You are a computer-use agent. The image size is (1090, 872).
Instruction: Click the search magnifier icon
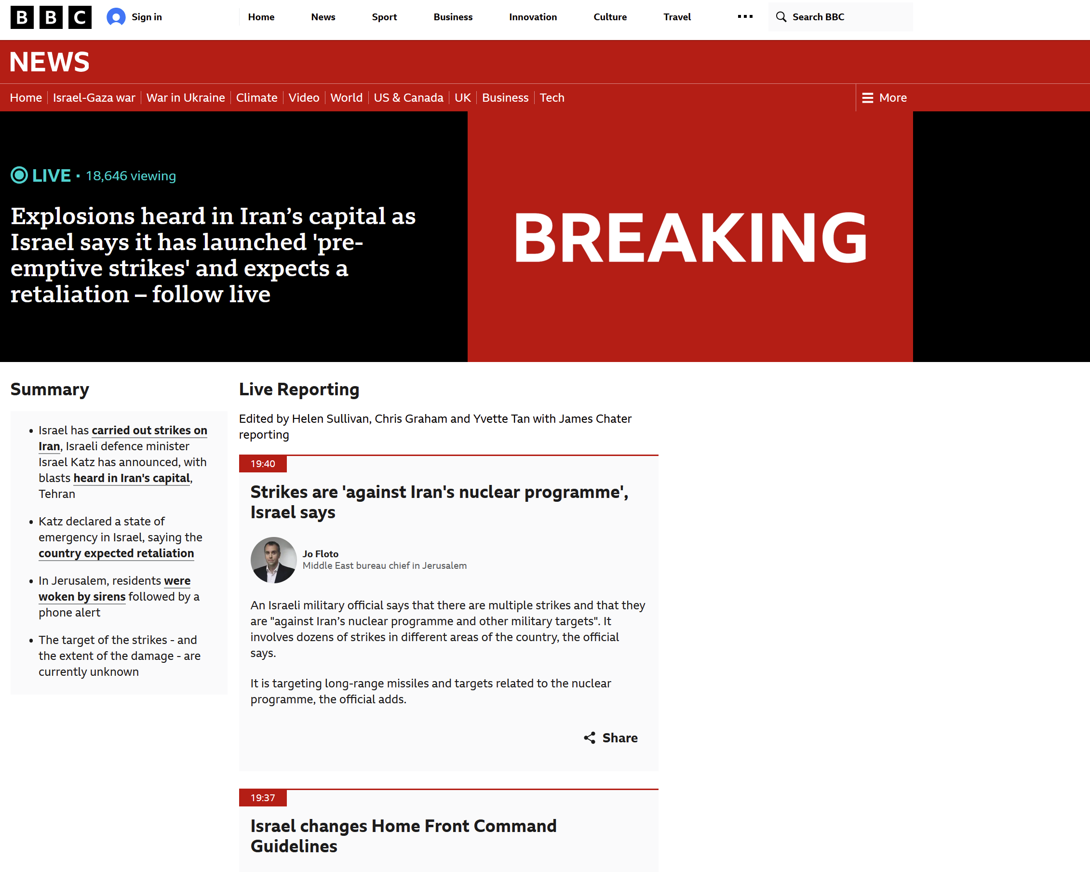(781, 17)
